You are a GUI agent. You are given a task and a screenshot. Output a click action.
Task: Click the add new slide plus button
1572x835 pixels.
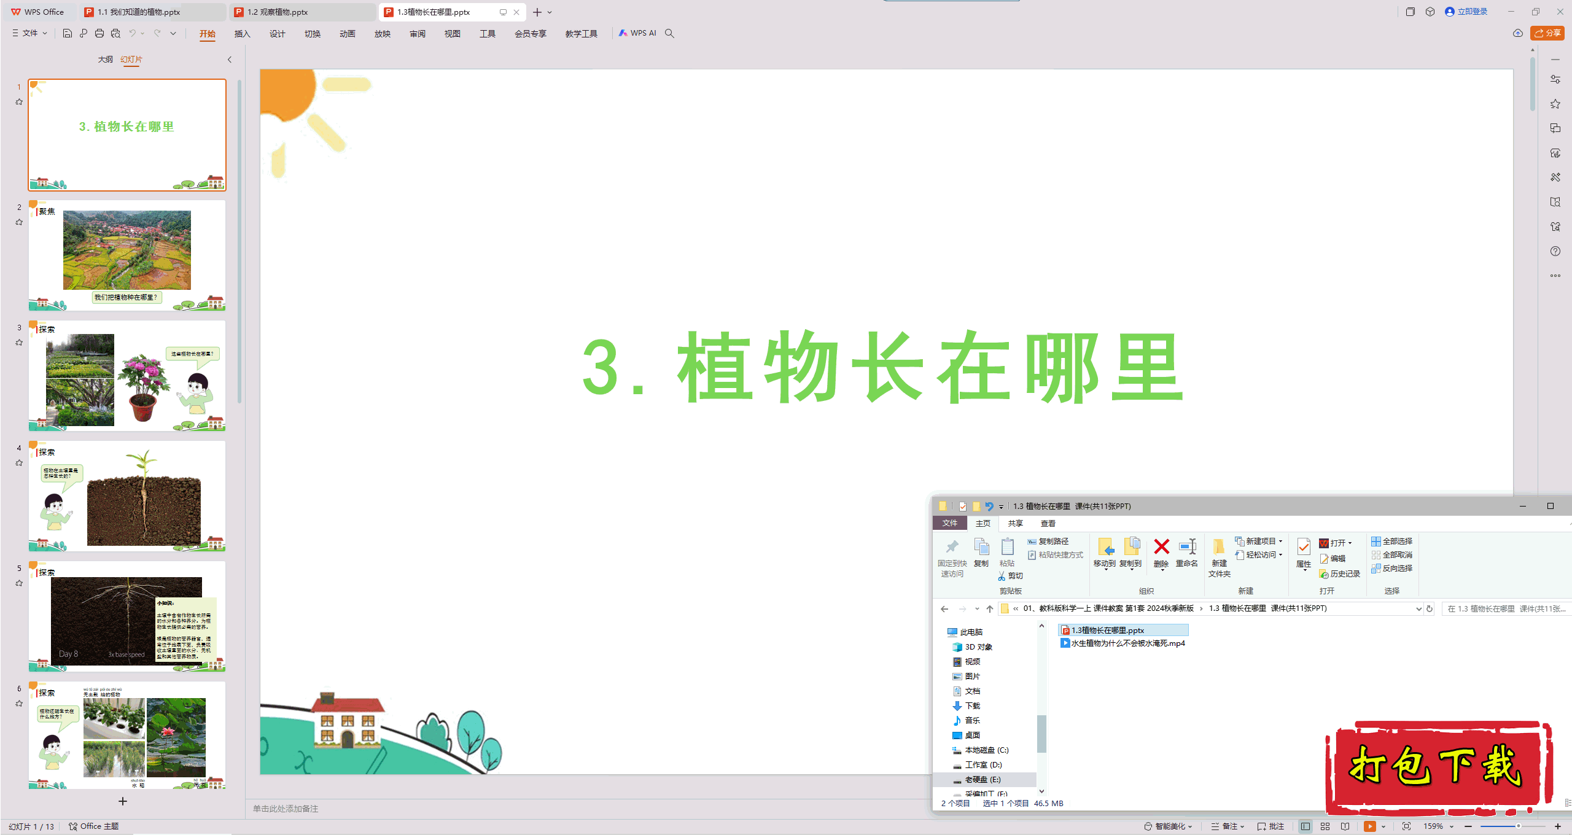pos(123,801)
